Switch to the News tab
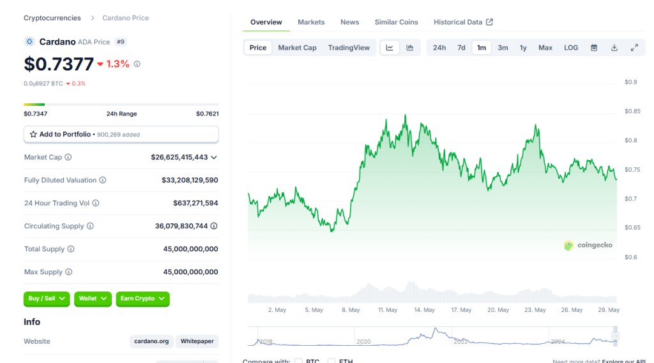 (x=349, y=22)
